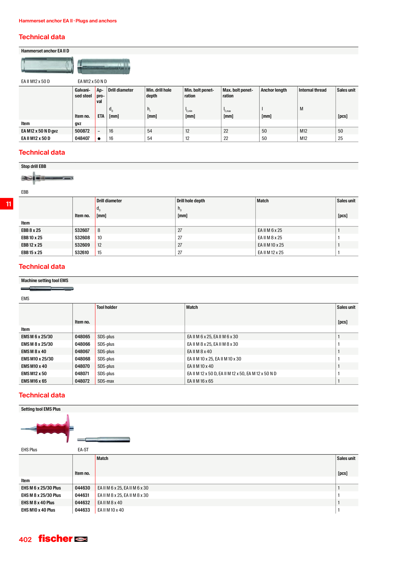
Task: Click item number 048066
Action: coord(82,344)
